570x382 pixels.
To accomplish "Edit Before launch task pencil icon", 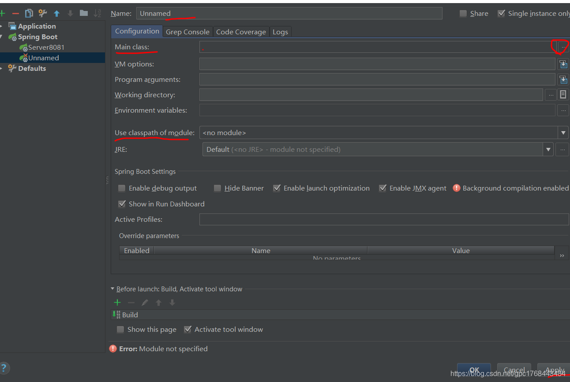I will tap(145, 302).
